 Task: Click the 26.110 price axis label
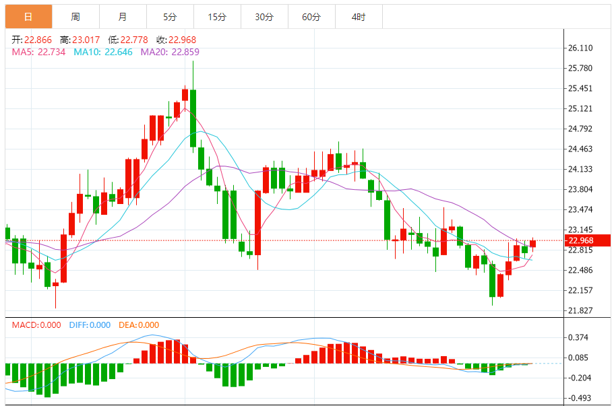[580, 48]
